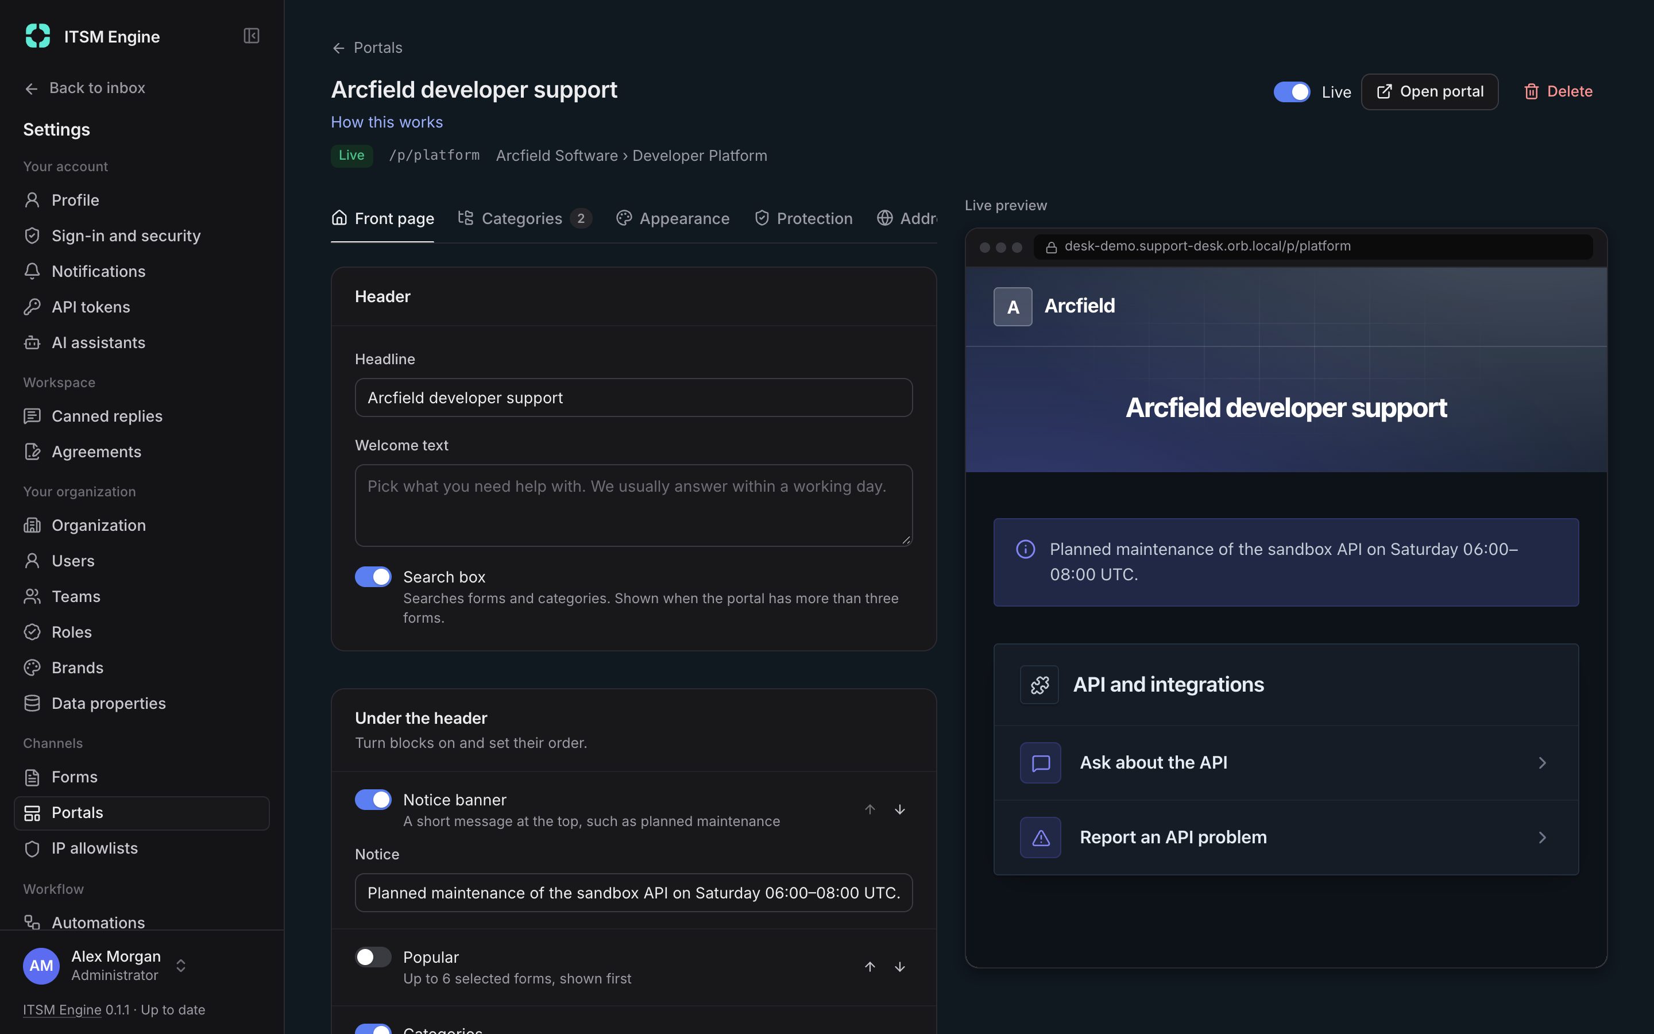Disable the Search box toggle
Viewport: 1654px width, 1034px height.
(373, 577)
